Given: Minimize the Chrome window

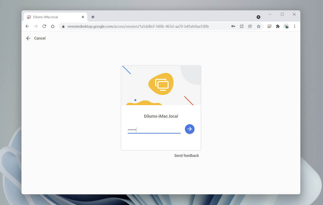Looking at the screenshot, I should point(270,14).
